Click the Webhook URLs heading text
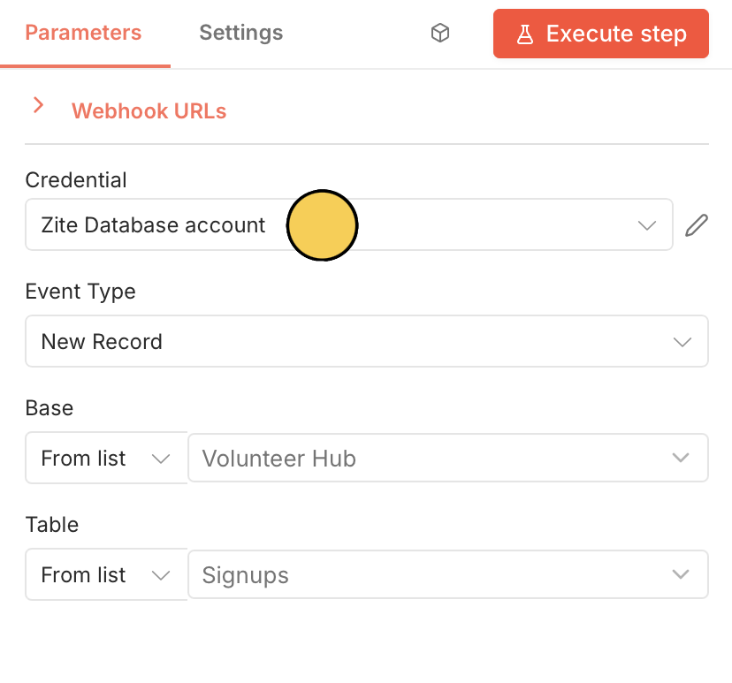This screenshot has width=732, height=683. [149, 111]
